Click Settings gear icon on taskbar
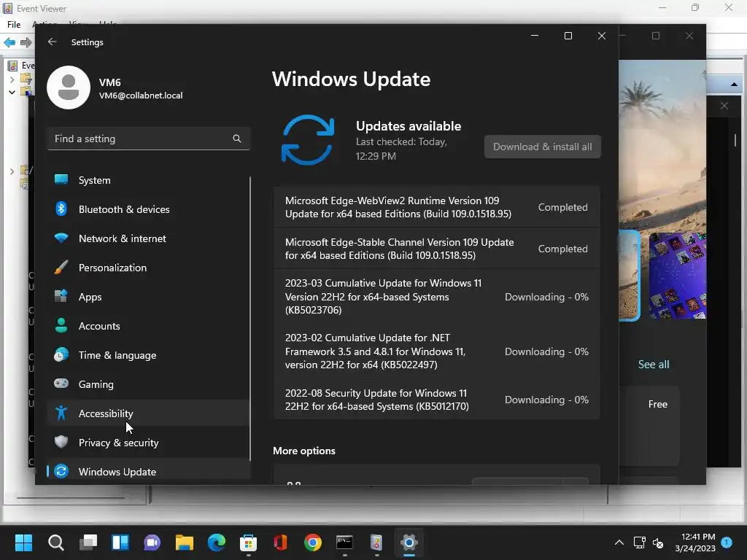Image resolution: width=747 pixels, height=560 pixels. coord(409,542)
